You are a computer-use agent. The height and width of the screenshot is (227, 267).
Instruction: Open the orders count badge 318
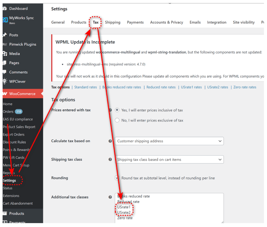point(19,112)
